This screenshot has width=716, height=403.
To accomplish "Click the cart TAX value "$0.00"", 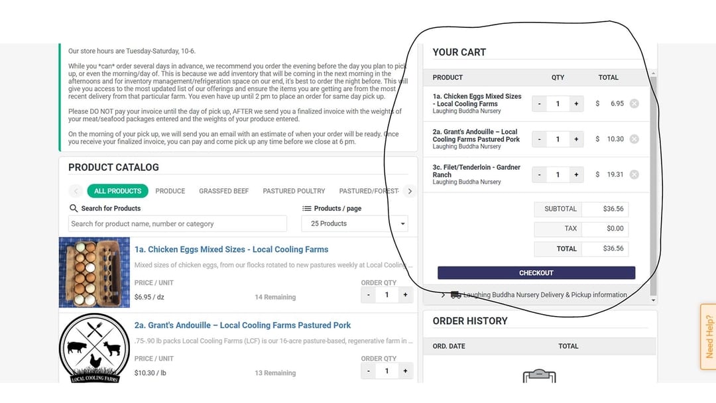I will point(615,229).
